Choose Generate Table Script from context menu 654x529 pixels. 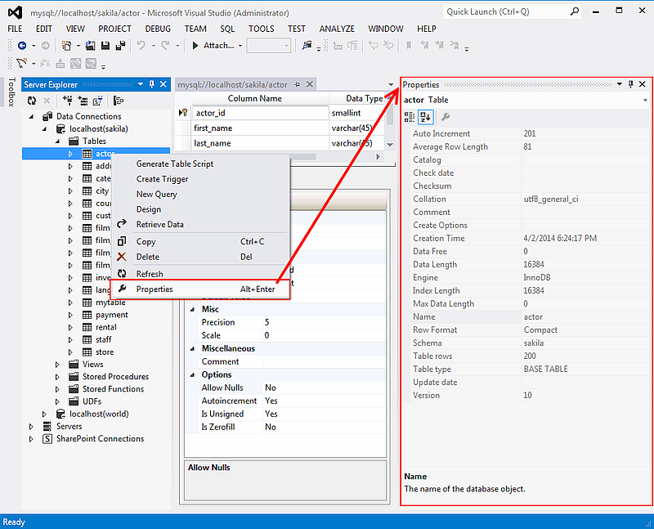[x=174, y=164]
